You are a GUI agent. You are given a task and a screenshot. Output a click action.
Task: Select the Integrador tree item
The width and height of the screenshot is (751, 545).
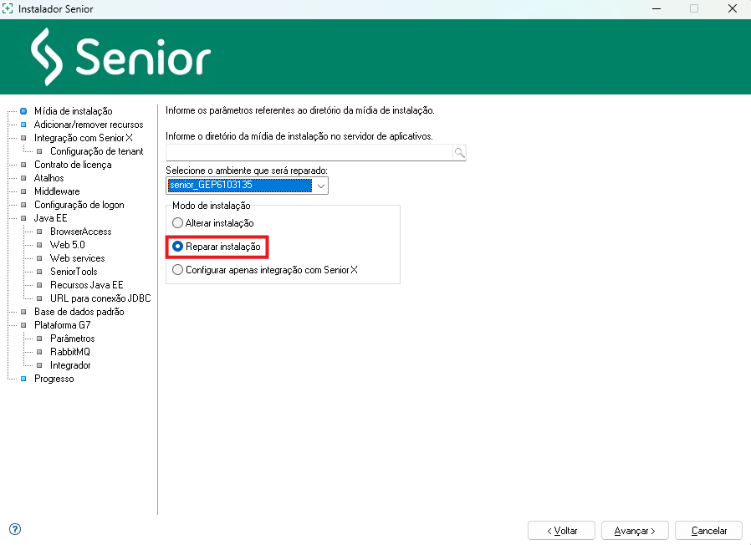(70, 365)
